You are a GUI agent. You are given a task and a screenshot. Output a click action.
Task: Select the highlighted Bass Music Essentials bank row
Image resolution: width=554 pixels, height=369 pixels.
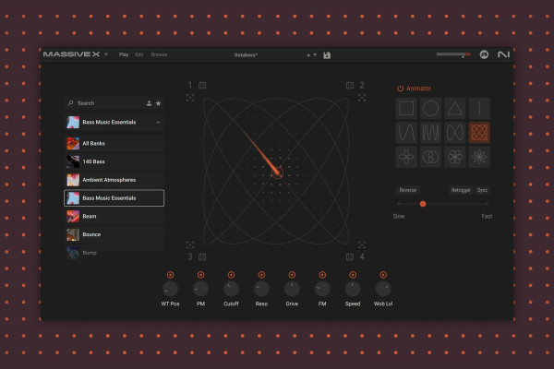[x=114, y=198]
